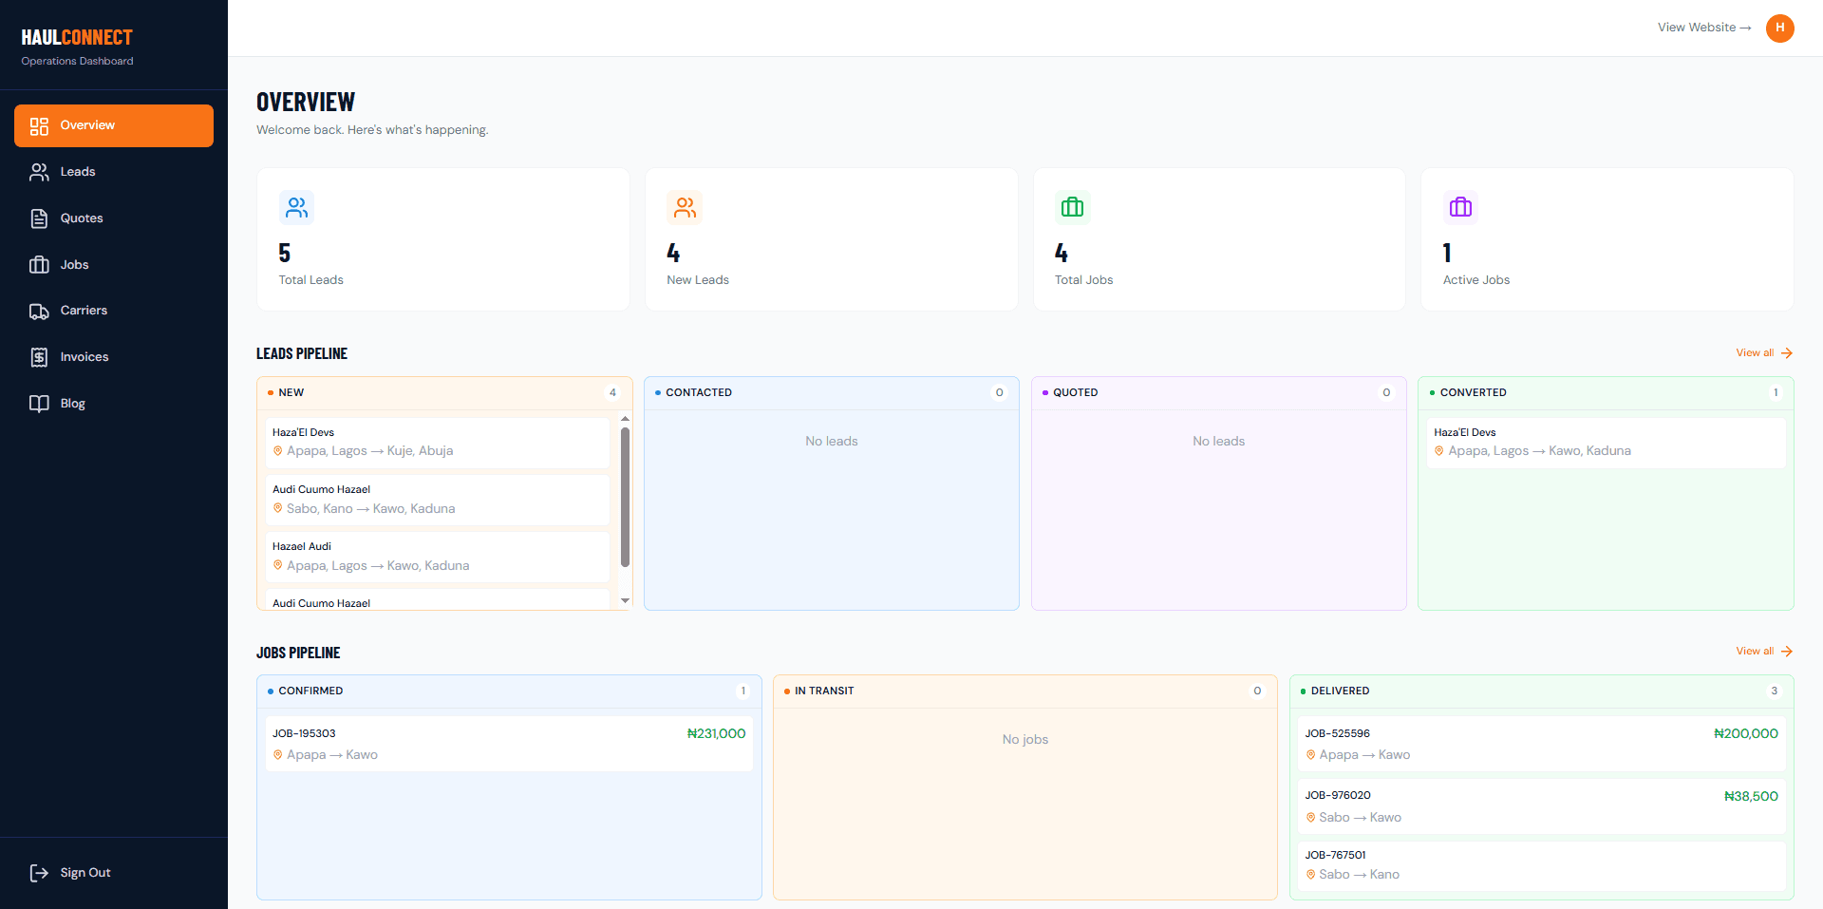Viewport: 1823px width, 909px height.
Task: Click location pin on JOB-195303 route
Action: tap(278, 755)
